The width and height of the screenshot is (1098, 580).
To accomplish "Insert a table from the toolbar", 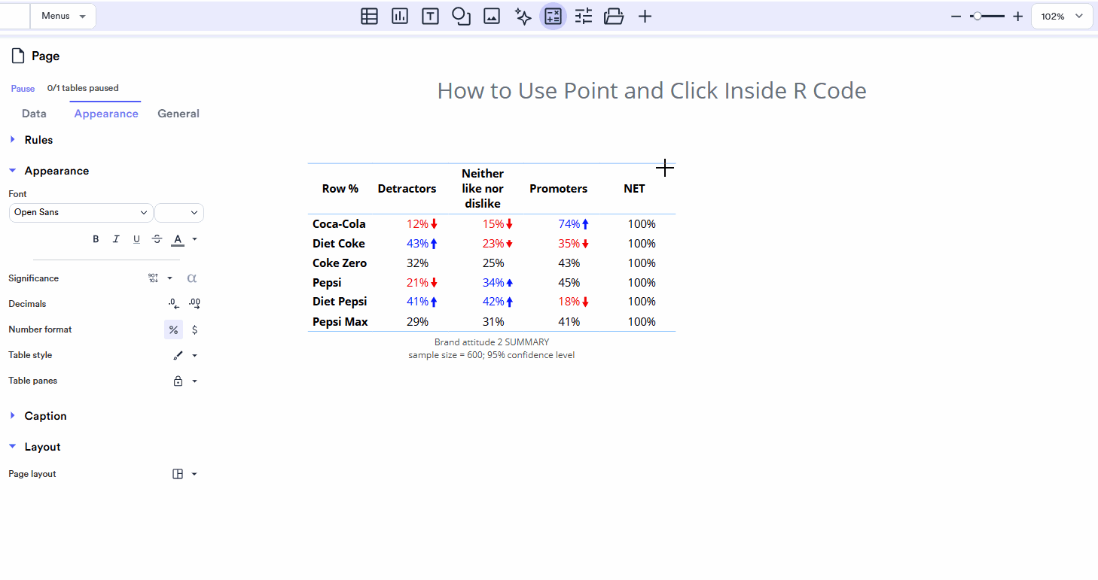I will coord(369,16).
